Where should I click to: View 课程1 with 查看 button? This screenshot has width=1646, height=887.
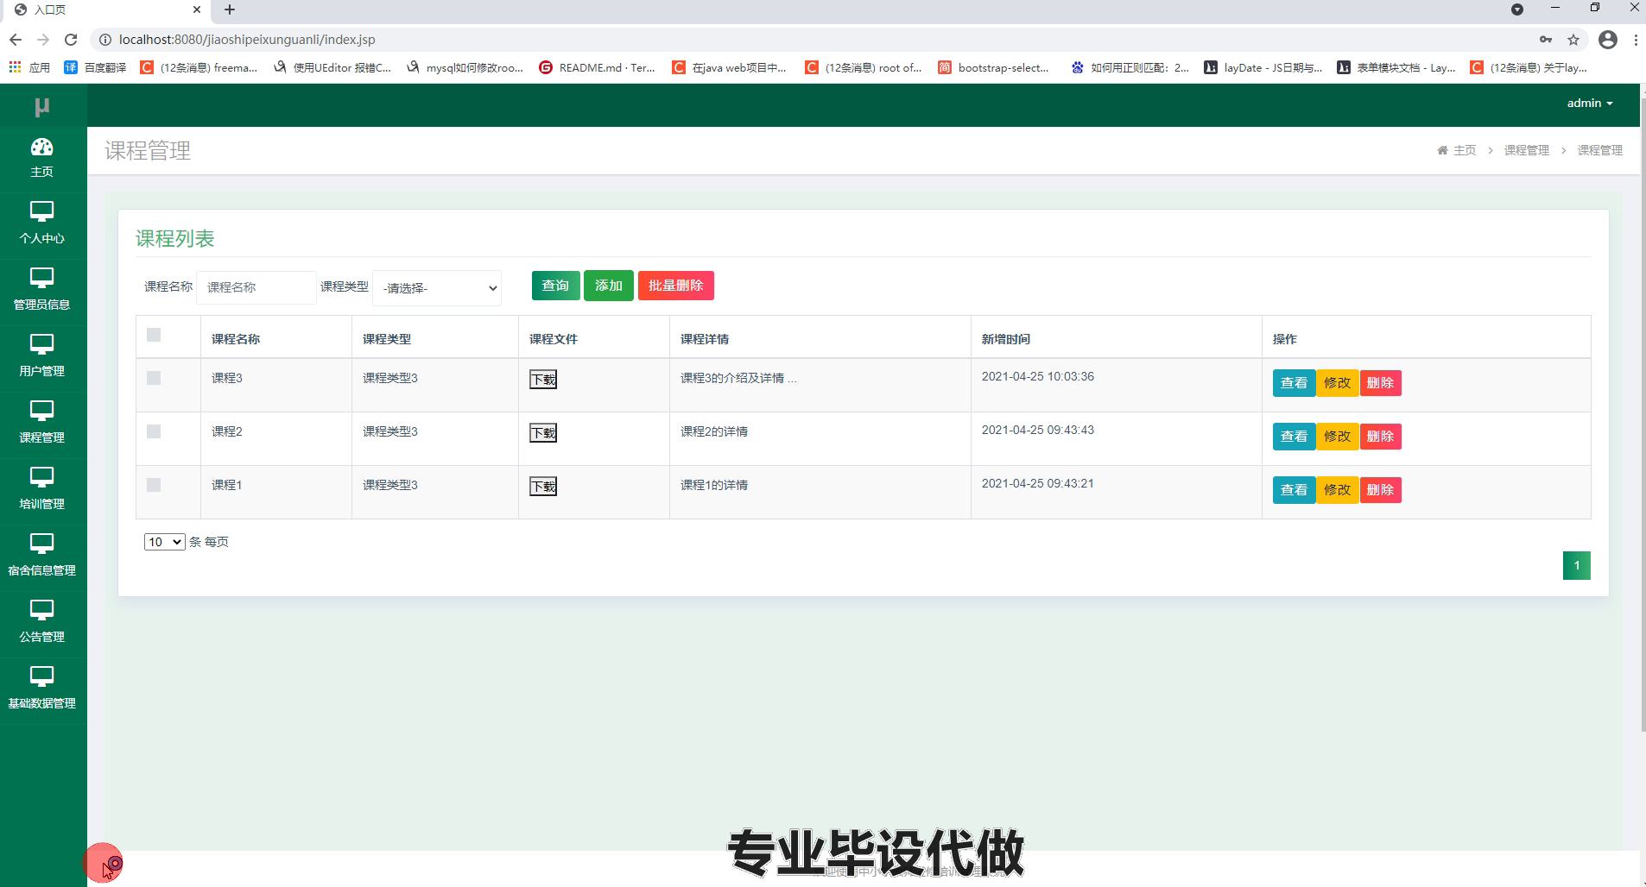pyautogui.click(x=1294, y=490)
